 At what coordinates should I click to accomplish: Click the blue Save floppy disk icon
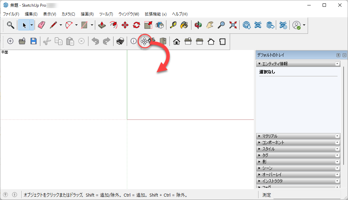click(x=33, y=41)
